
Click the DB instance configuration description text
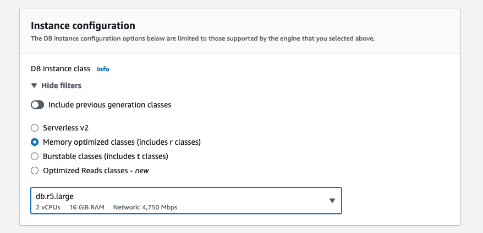(202, 39)
